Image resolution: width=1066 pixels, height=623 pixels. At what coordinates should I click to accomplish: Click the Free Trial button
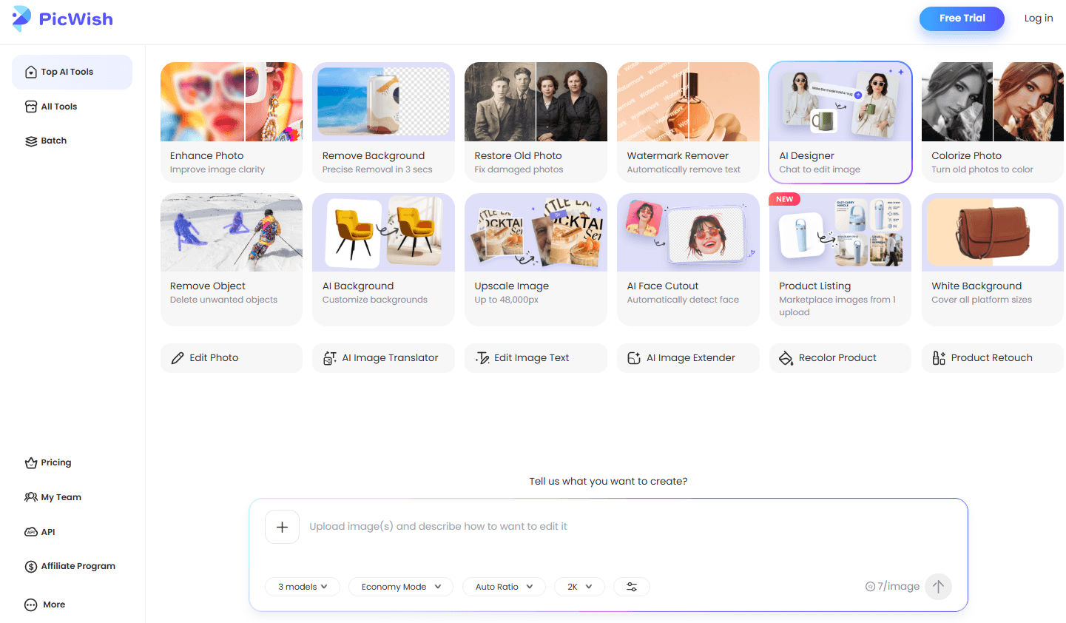click(962, 18)
